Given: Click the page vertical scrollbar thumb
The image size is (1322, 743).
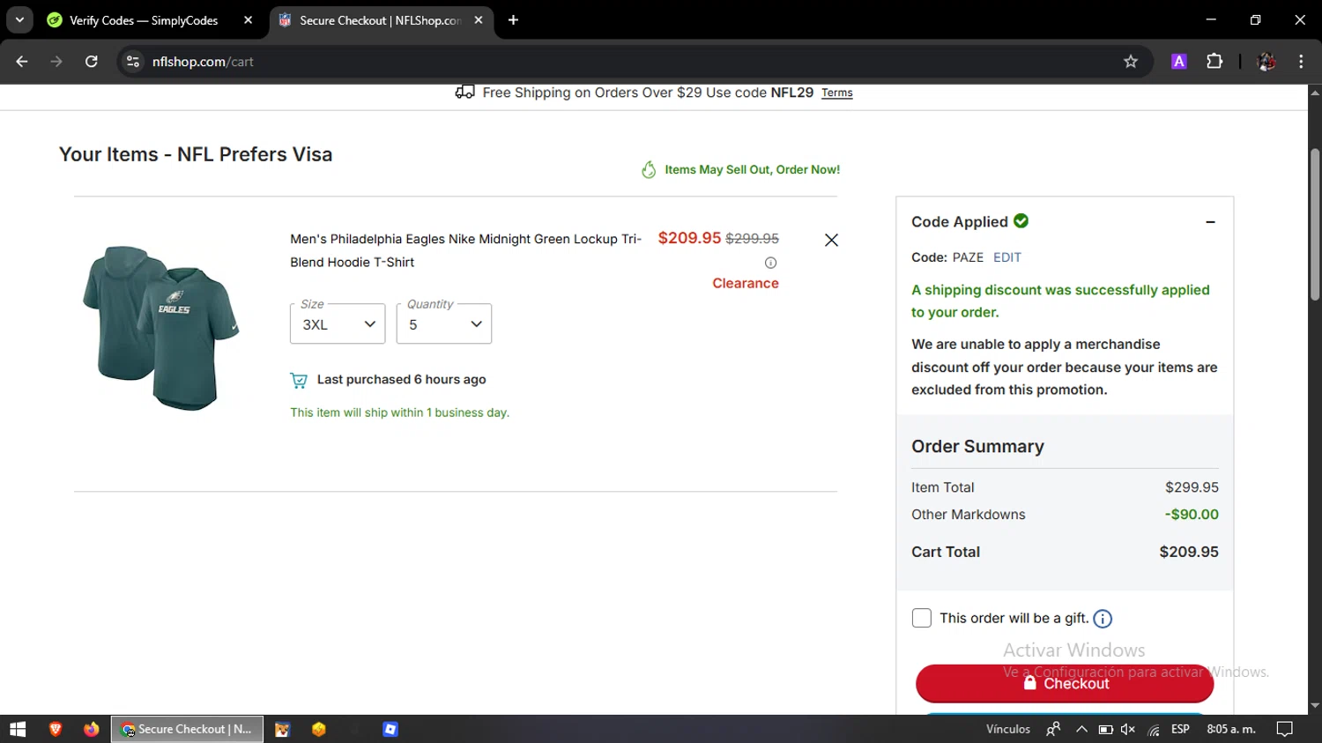Looking at the screenshot, I should click(1315, 225).
